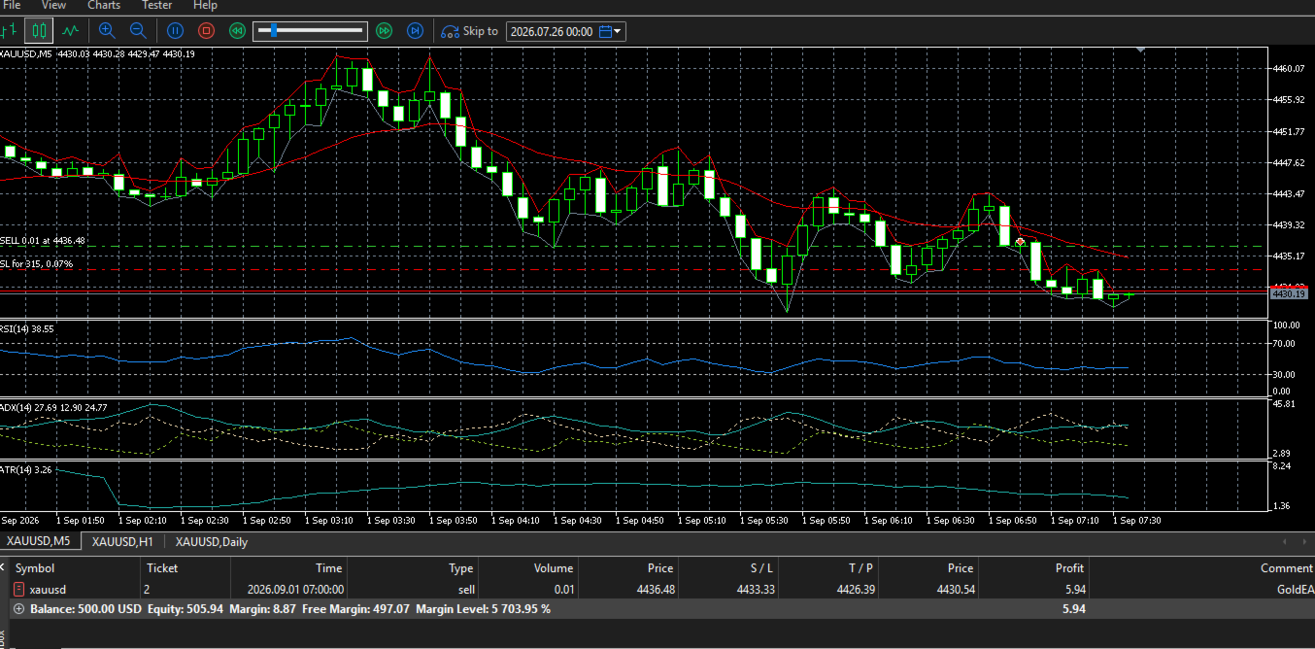
Task: Zoom out of the chart
Action: [138, 31]
